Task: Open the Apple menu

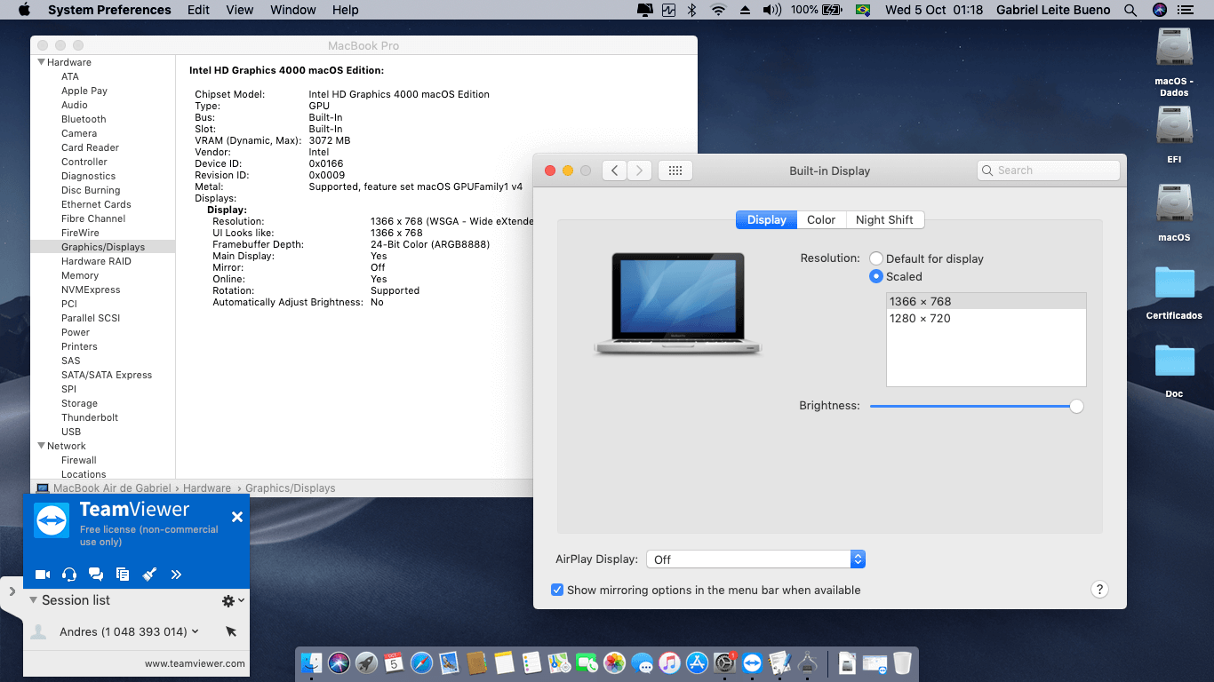Action: [24, 10]
